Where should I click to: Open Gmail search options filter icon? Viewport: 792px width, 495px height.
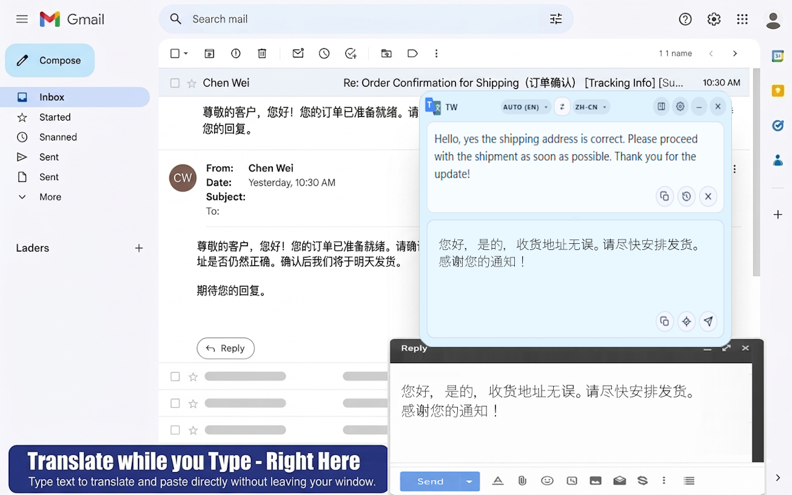(556, 19)
